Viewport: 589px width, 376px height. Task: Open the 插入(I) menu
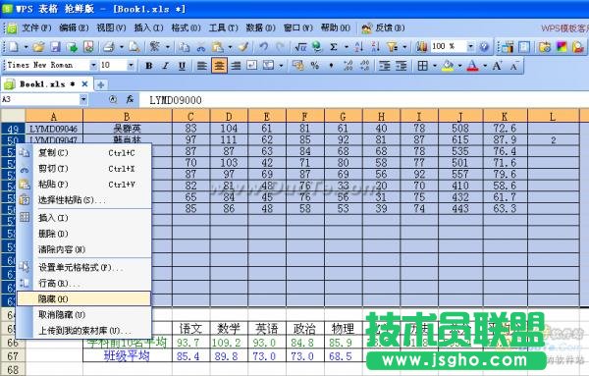pos(148,27)
